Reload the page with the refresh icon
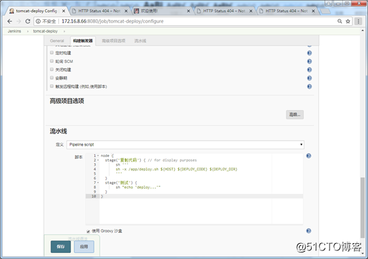This screenshot has height=259, width=368. (x=28, y=21)
